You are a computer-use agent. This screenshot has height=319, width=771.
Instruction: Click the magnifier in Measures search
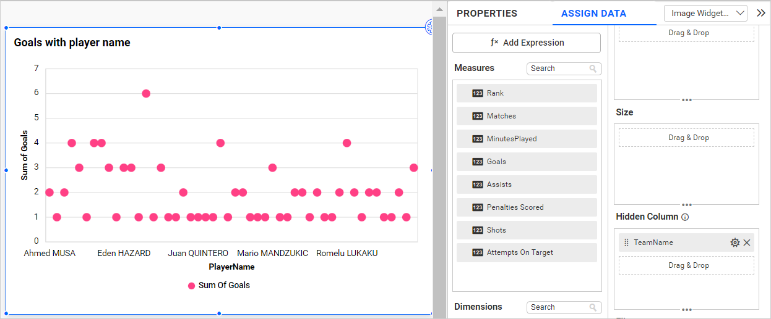tap(593, 68)
